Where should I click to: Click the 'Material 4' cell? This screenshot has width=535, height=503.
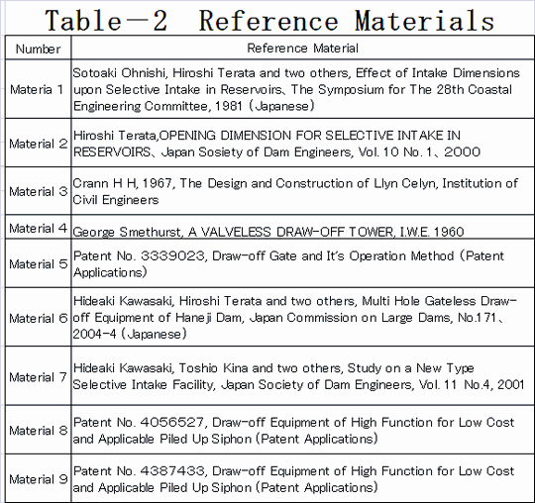pyautogui.click(x=39, y=227)
